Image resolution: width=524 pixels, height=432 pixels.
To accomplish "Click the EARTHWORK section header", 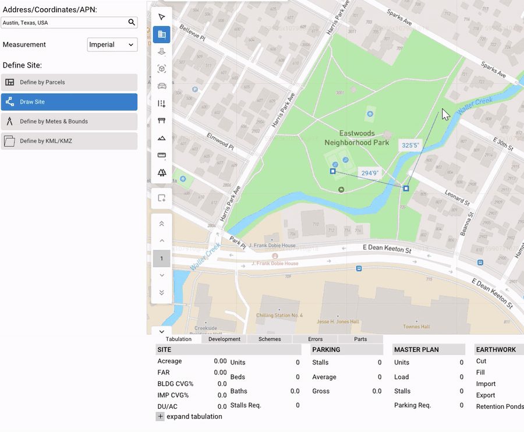I will 499,349.
